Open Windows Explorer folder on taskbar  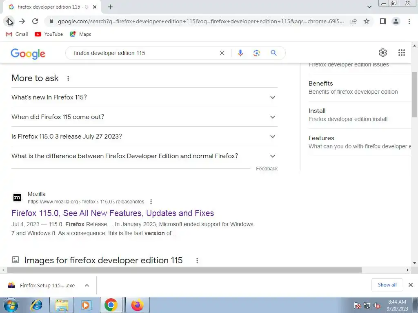pos(62,305)
